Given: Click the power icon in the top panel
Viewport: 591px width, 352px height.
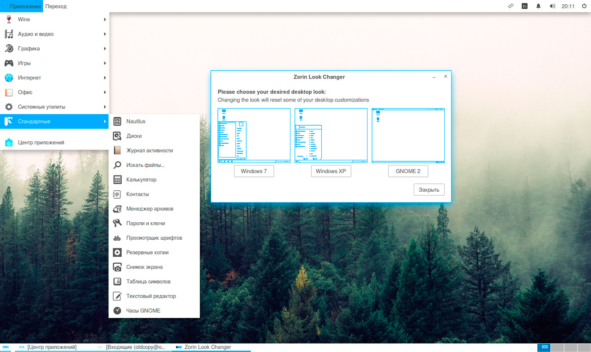Looking at the screenshot, I should (584, 6).
